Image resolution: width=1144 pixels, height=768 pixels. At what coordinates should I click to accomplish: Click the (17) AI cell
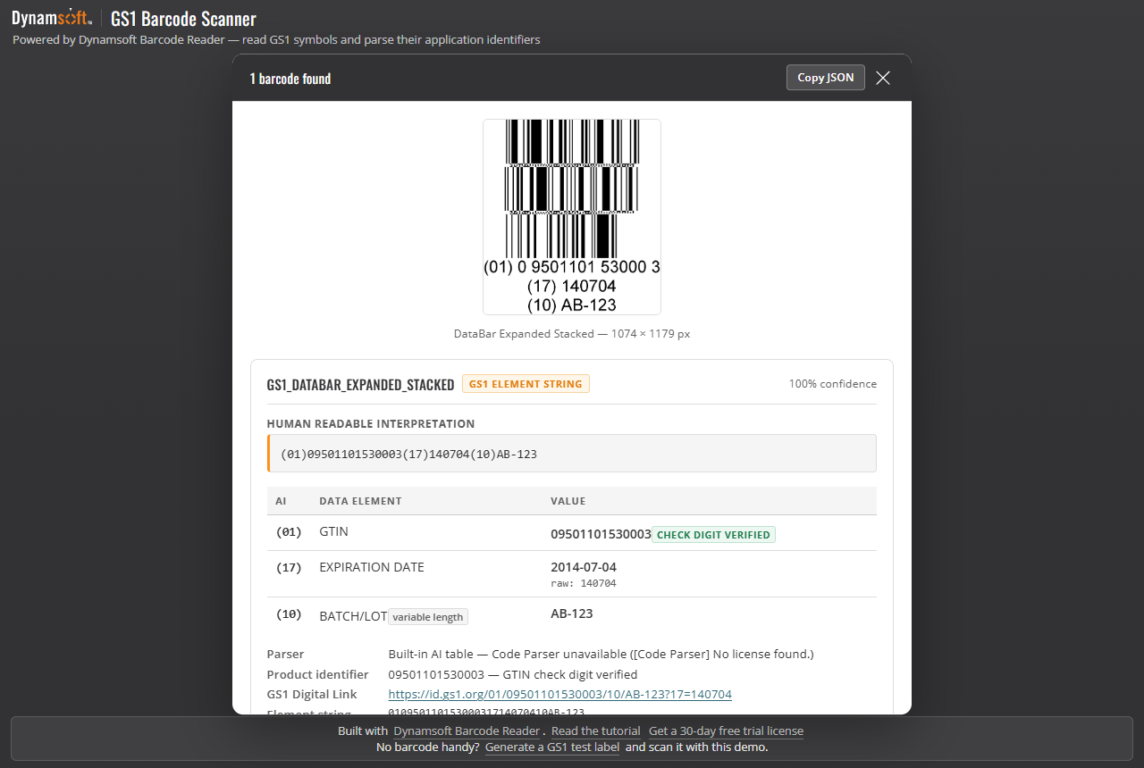click(289, 567)
